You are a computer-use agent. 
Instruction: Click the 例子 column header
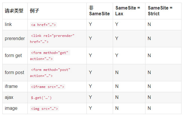34,11
